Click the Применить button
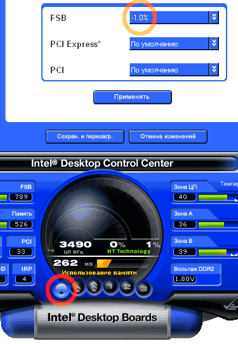This screenshot has height=344, width=238. point(133,97)
